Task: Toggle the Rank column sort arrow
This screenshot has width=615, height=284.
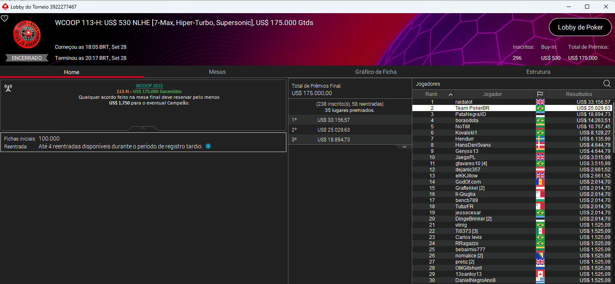Action: click(450, 95)
